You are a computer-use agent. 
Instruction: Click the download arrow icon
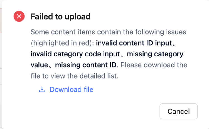coord(42,89)
